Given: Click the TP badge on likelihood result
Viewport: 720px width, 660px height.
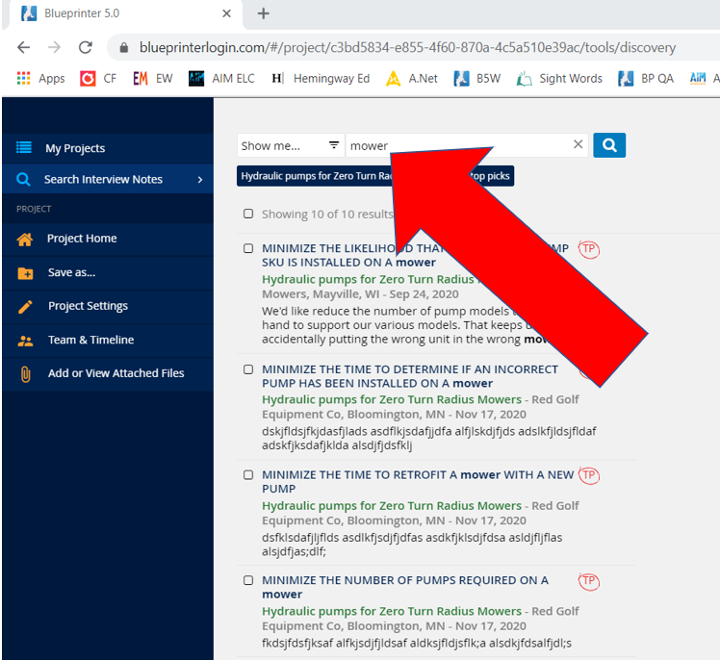Looking at the screenshot, I should 589,249.
